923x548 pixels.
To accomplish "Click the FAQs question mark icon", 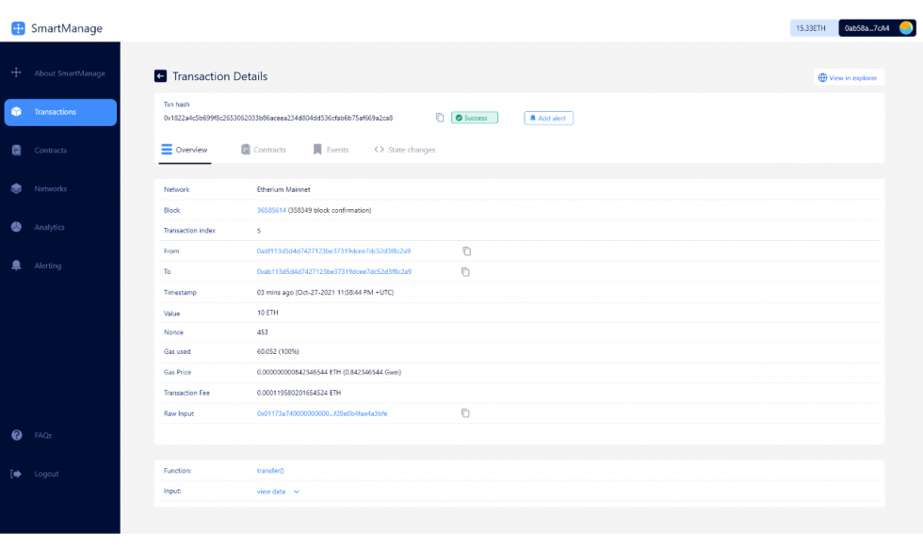I will click(15, 435).
